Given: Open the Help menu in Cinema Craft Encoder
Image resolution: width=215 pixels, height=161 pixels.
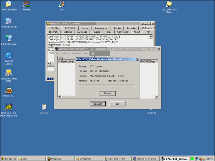Looking at the screenshot, I should point(86,53).
